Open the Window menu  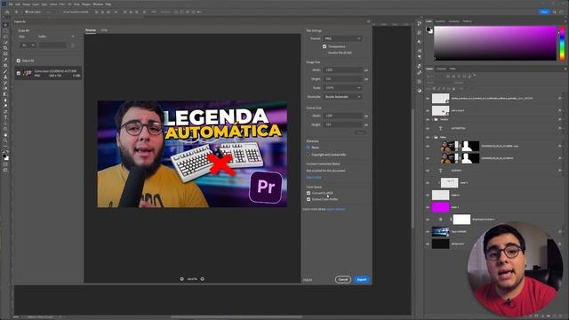(98, 4)
